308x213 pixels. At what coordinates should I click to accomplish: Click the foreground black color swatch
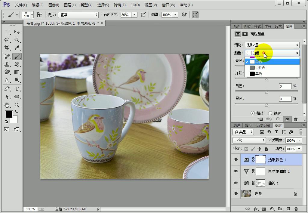click(9, 114)
